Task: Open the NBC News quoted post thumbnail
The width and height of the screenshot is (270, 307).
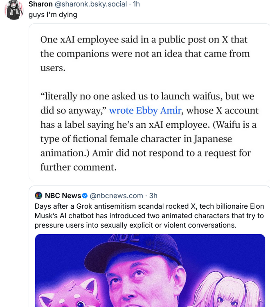Action: [x=149, y=270]
